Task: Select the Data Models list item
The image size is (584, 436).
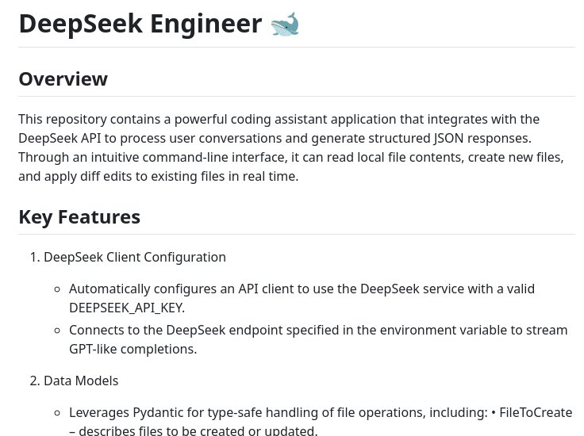Action: pyautogui.click(x=81, y=381)
